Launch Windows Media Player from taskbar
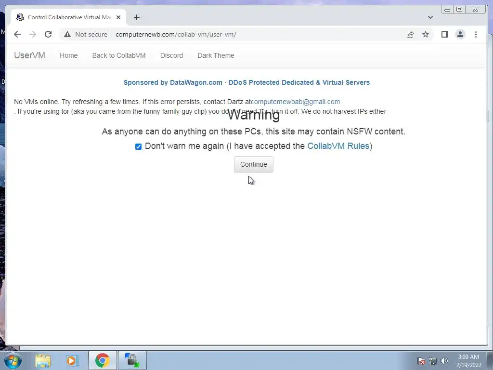 [72, 360]
